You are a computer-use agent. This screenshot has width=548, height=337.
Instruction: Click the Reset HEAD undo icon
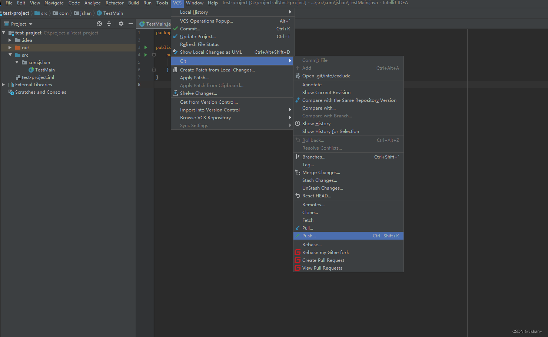tap(298, 196)
